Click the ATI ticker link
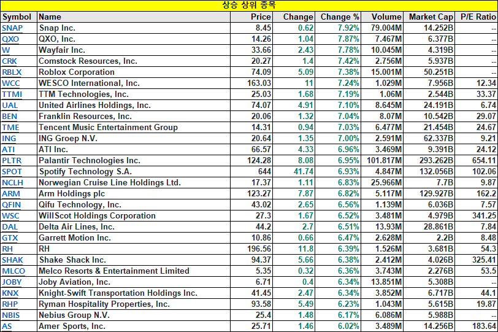Image resolution: width=498 pixels, height=332 pixels. click(x=8, y=149)
